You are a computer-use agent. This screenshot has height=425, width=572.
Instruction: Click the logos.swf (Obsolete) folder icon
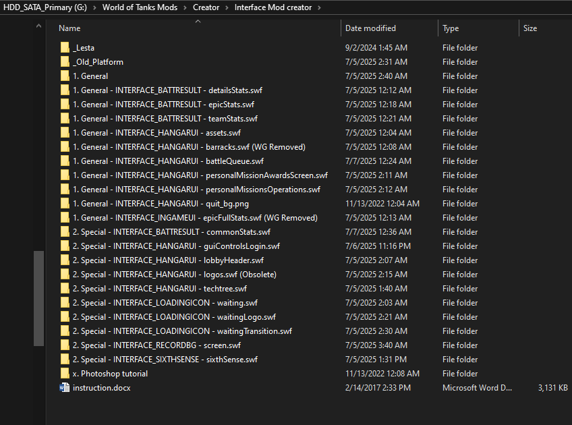[x=65, y=275]
